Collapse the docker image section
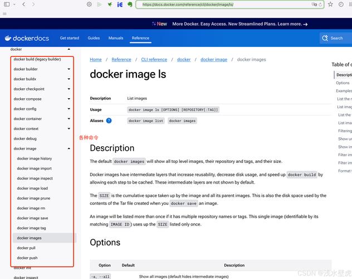 [69, 148]
